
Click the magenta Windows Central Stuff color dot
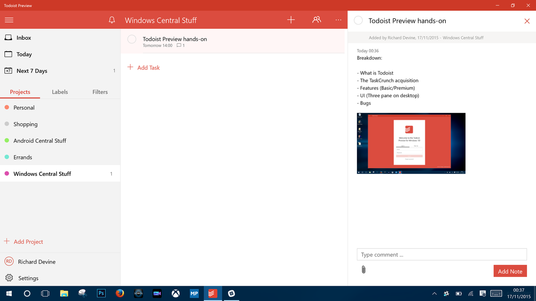click(7, 173)
